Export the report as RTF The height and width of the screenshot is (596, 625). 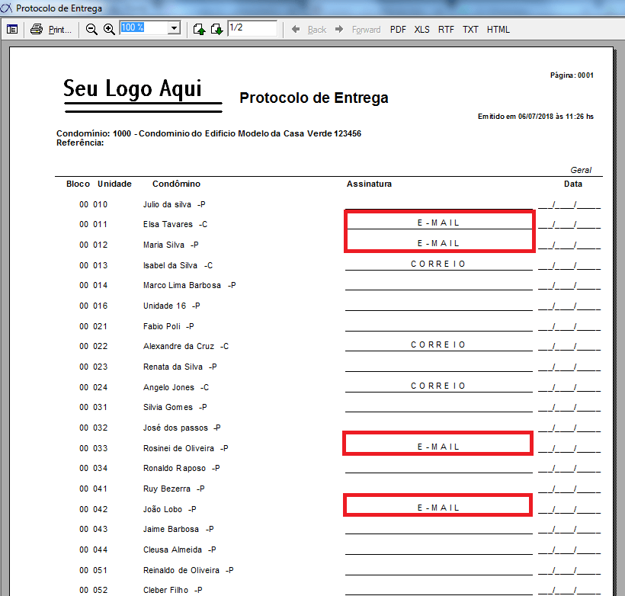point(446,29)
